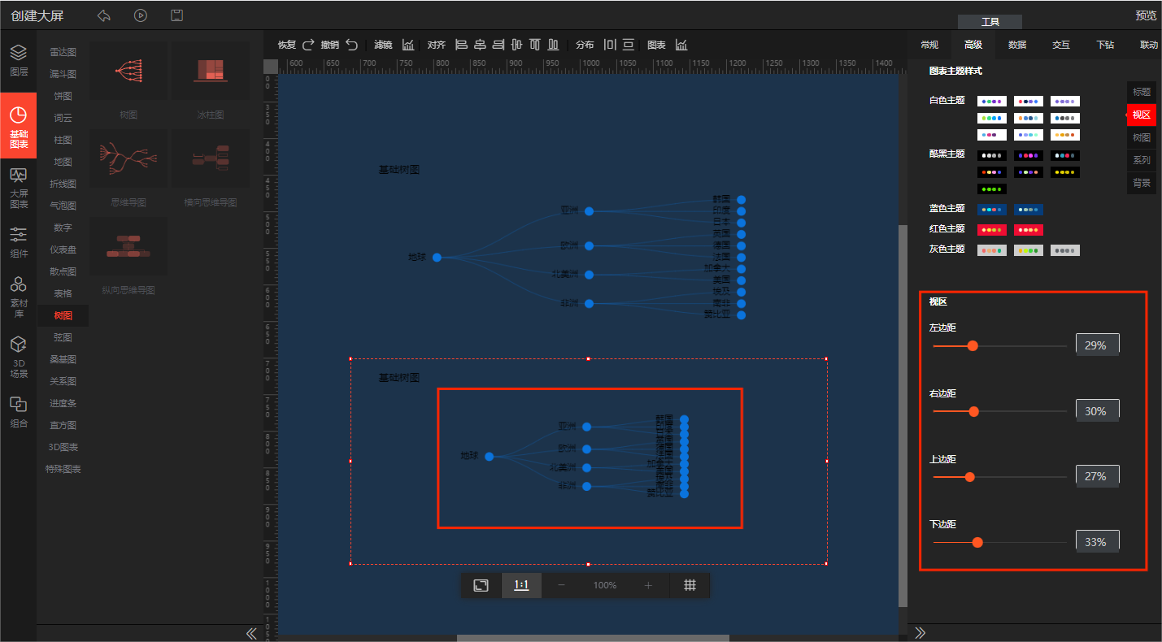The image size is (1162, 642).
Task: Select 雷达图 in the chart type list
Action: tap(63, 52)
